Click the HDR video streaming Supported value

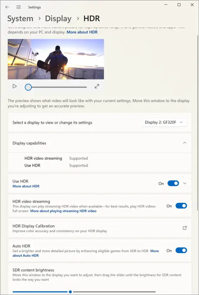(x=79, y=158)
